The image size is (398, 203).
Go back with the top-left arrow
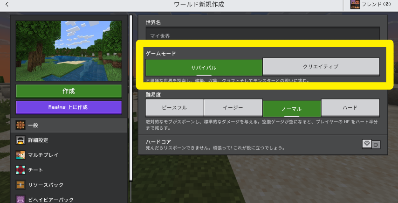[x=7, y=4]
